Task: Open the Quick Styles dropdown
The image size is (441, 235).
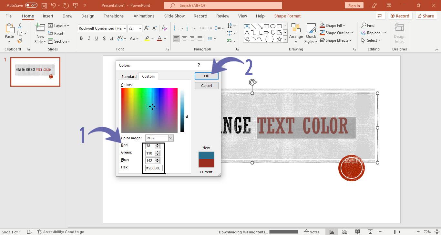Action: 311,33
